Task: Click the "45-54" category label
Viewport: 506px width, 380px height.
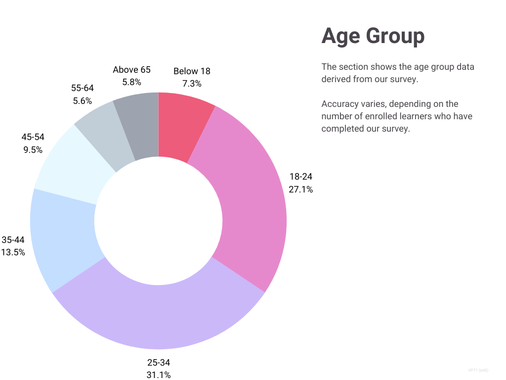Action: pyautogui.click(x=33, y=137)
